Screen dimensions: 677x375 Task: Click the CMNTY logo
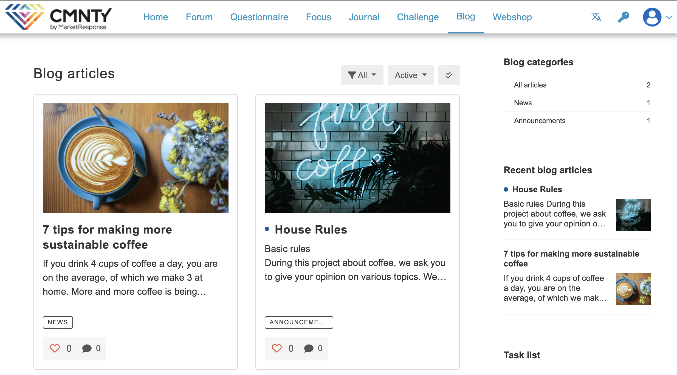coord(58,17)
